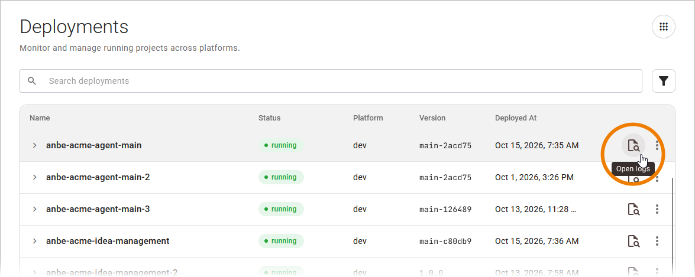Expand the anbe-acme-idea-management row

point(34,241)
